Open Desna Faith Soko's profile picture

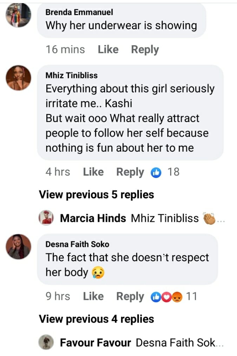(18, 246)
